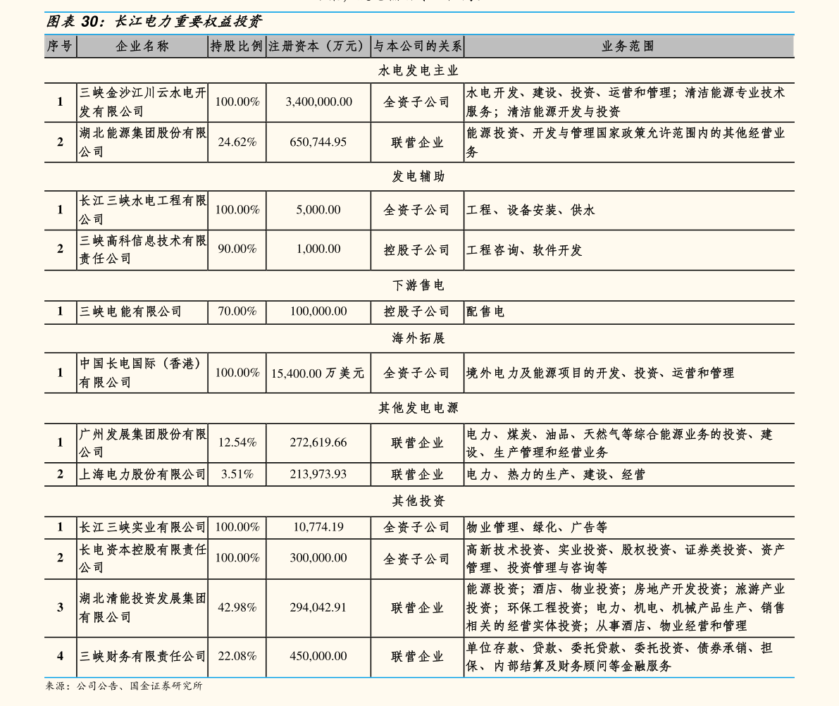
Task: Click the "其他发电电源" section heading
Action: pos(418,408)
